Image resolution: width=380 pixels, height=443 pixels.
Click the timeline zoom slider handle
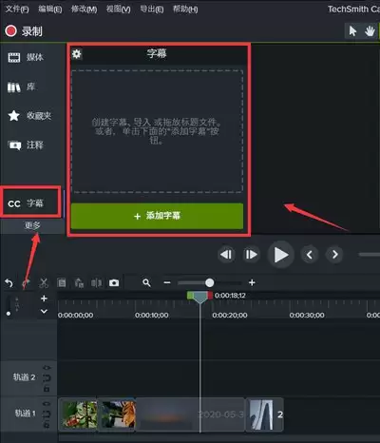click(210, 282)
